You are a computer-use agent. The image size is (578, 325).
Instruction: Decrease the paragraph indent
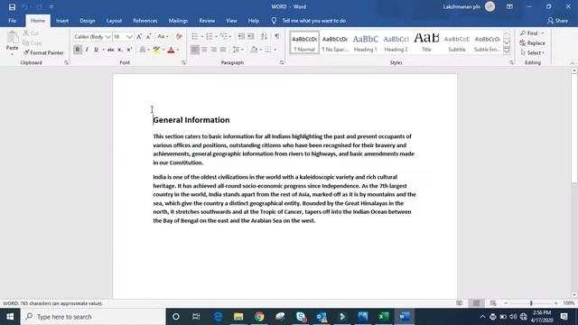tap(241, 36)
